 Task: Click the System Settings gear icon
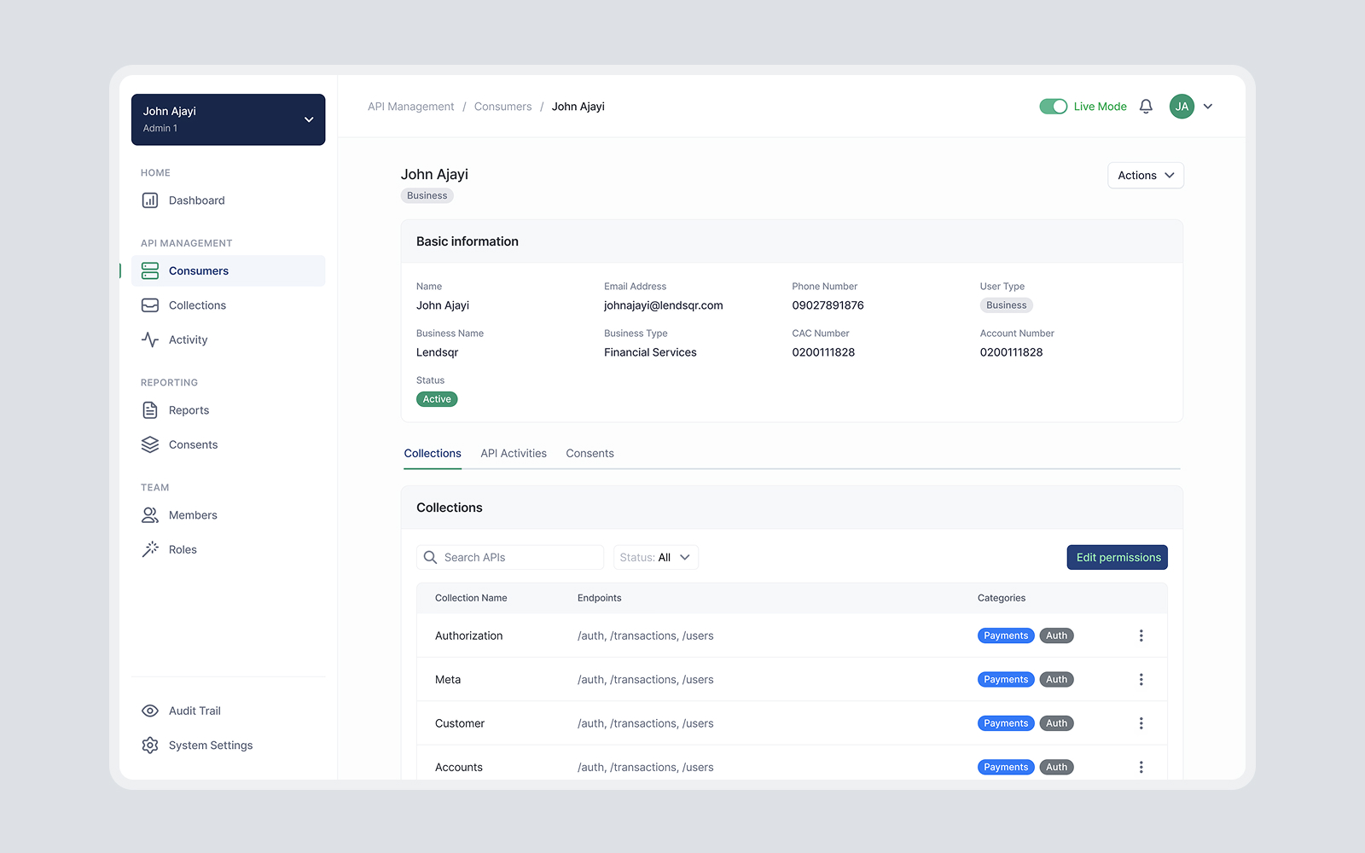click(x=149, y=745)
